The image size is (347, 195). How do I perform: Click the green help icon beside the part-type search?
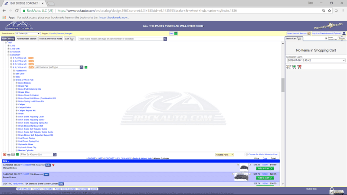pos(86,67)
